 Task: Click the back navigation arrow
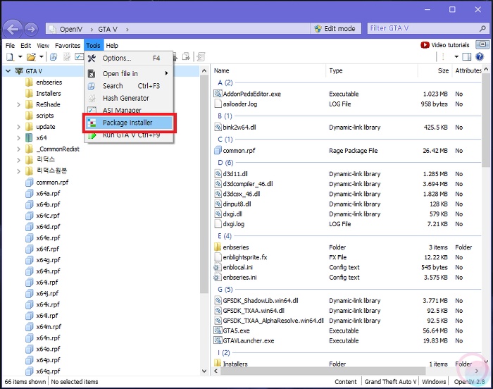click(x=13, y=30)
